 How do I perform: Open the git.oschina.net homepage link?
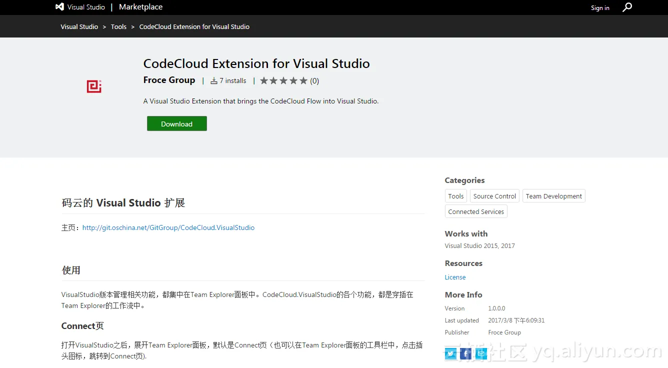pos(168,227)
